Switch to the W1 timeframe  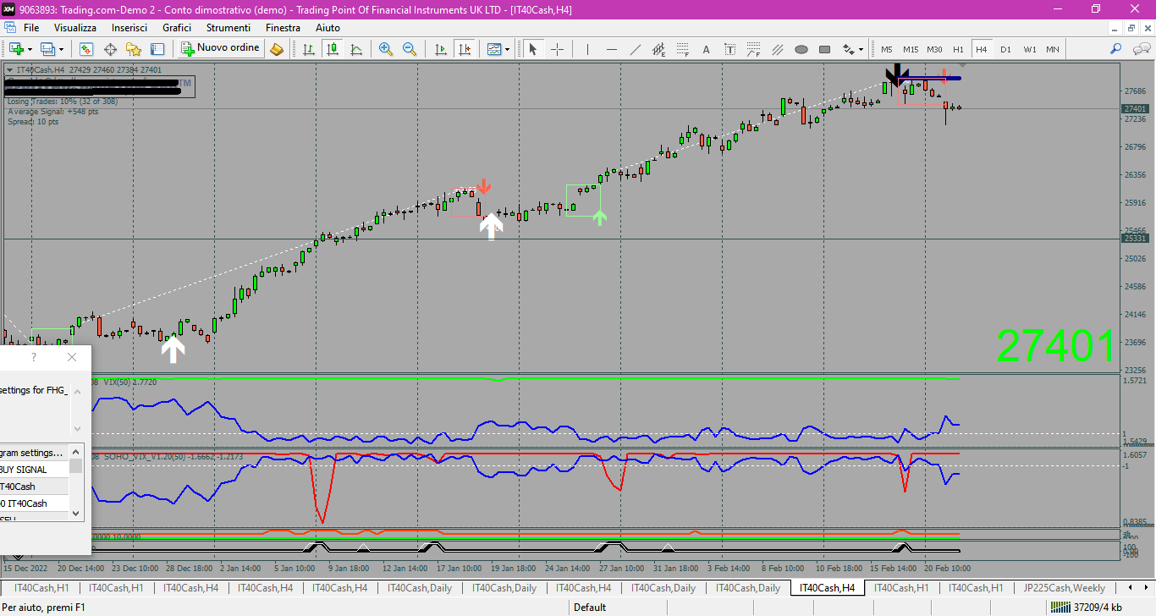point(1029,49)
